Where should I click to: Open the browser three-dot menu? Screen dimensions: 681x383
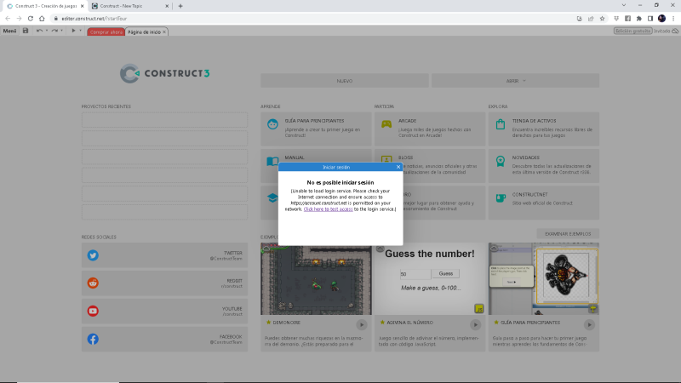click(673, 19)
